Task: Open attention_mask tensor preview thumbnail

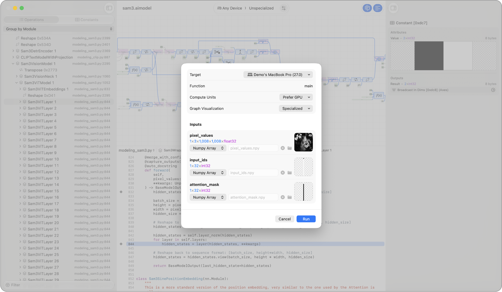Action: [x=303, y=191]
